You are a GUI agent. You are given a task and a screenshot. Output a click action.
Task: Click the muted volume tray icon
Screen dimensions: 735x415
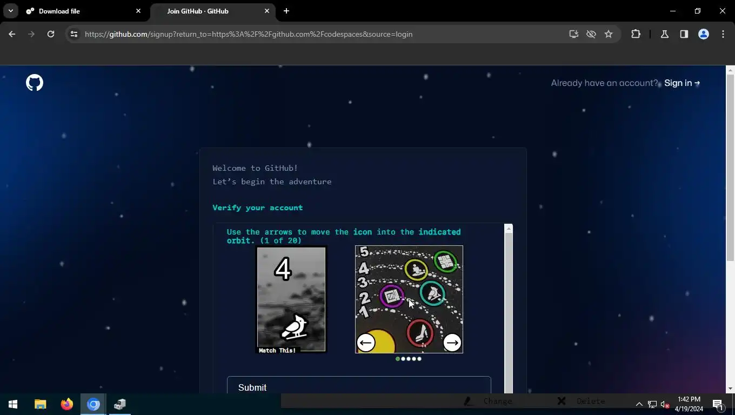665,404
